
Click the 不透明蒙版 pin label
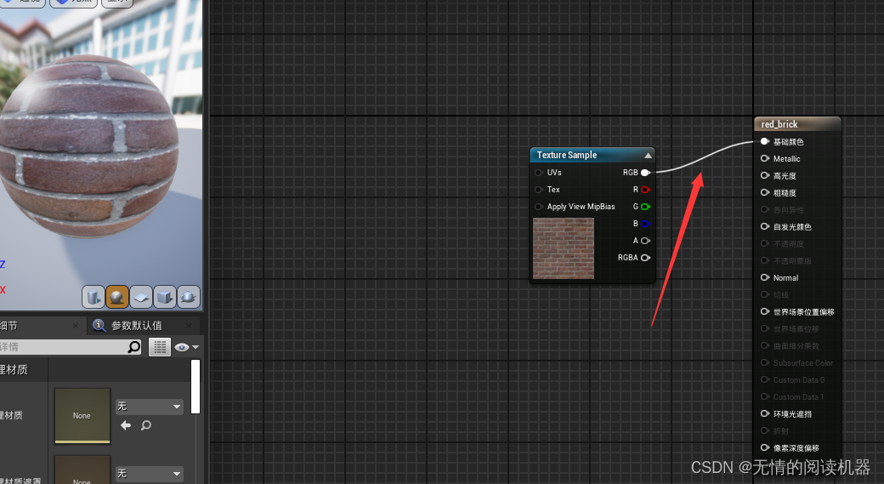[x=792, y=260]
